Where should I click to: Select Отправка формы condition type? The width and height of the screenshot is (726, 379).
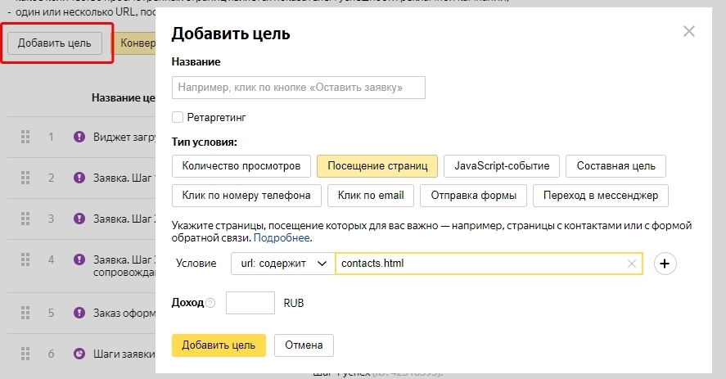point(474,196)
